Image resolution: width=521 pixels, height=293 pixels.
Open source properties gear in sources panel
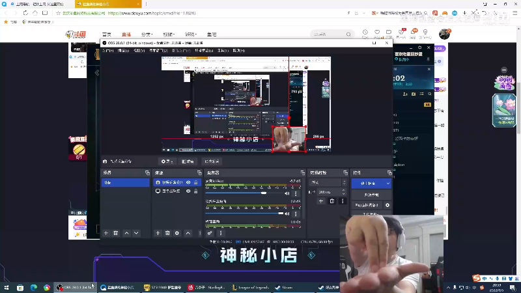click(177, 233)
